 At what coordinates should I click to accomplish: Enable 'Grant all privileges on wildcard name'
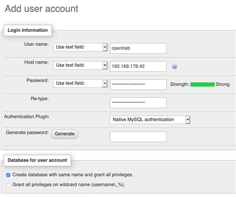coord(8,185)
